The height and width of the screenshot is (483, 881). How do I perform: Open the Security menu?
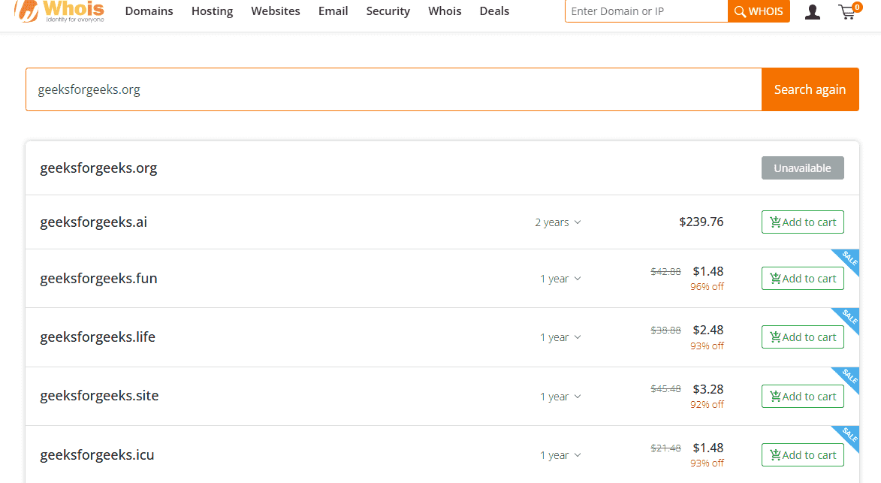(388, 11)
